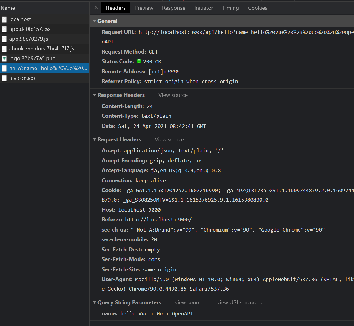Click View source next to Response Headers
This screenshot has height=326, width=354.
click(x=173, y=95)
